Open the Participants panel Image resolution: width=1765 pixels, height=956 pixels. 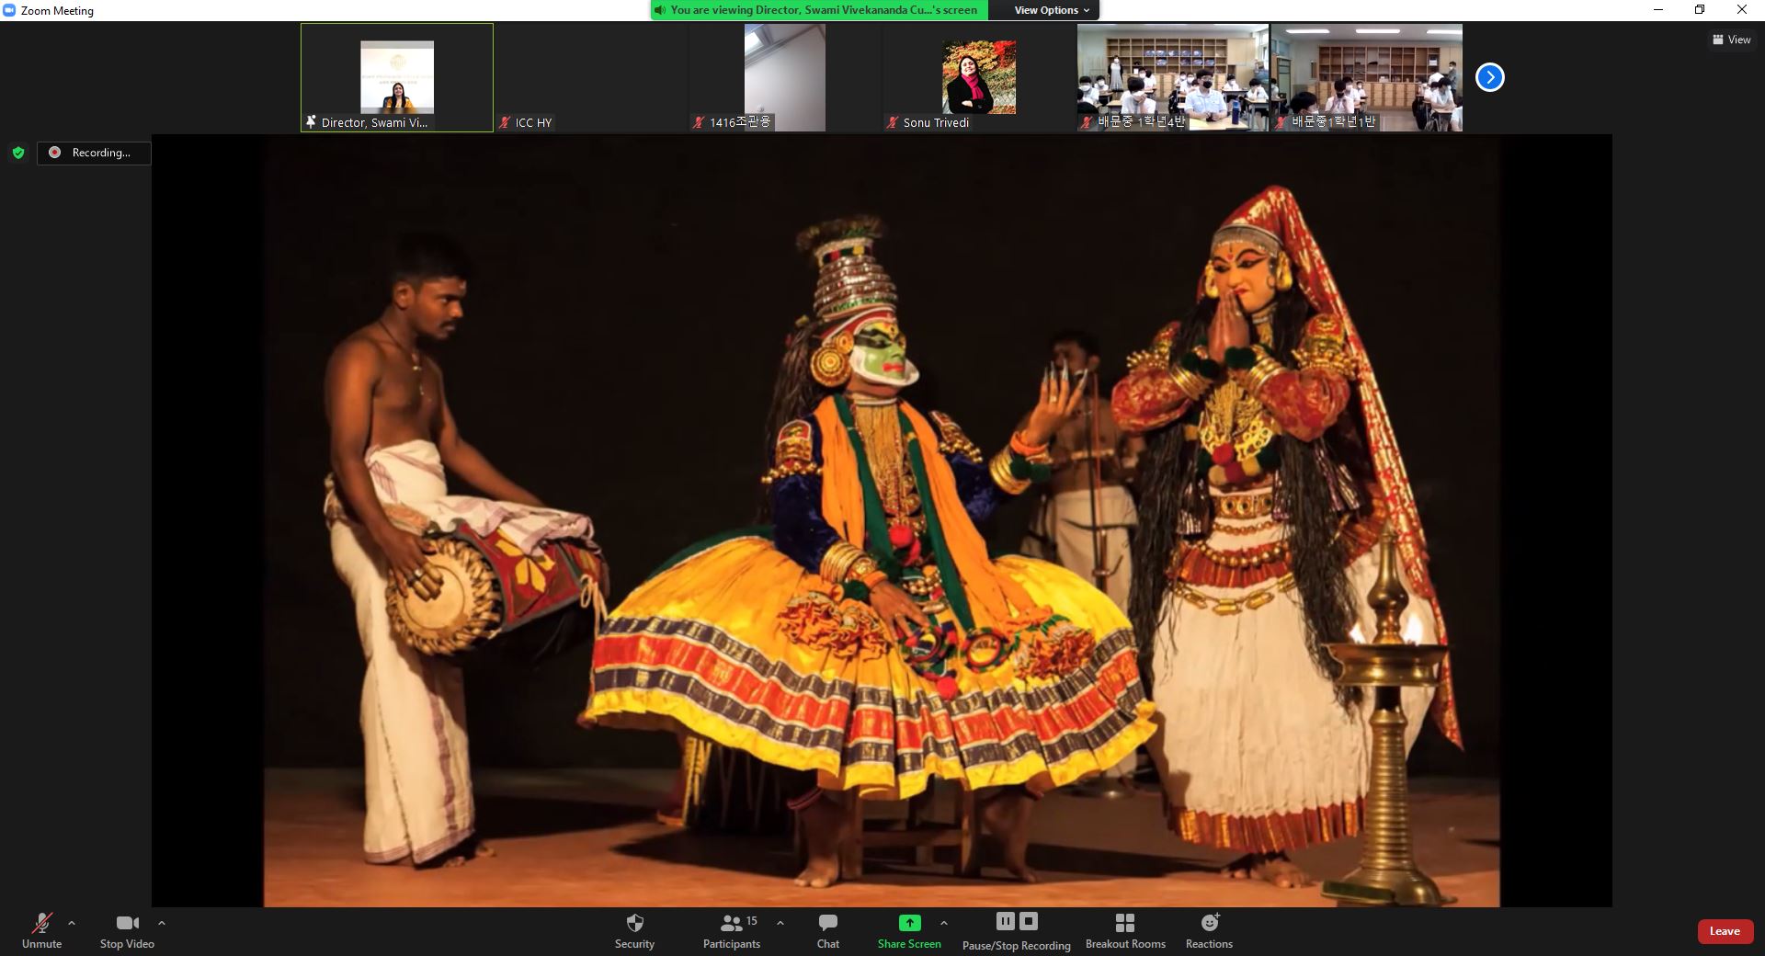coord(732,930)
